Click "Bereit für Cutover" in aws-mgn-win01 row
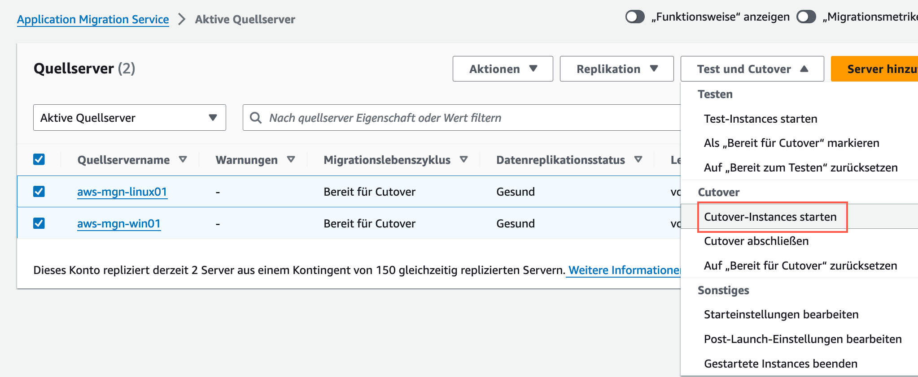The image size is (918, 377). click(x=370, y=223)
